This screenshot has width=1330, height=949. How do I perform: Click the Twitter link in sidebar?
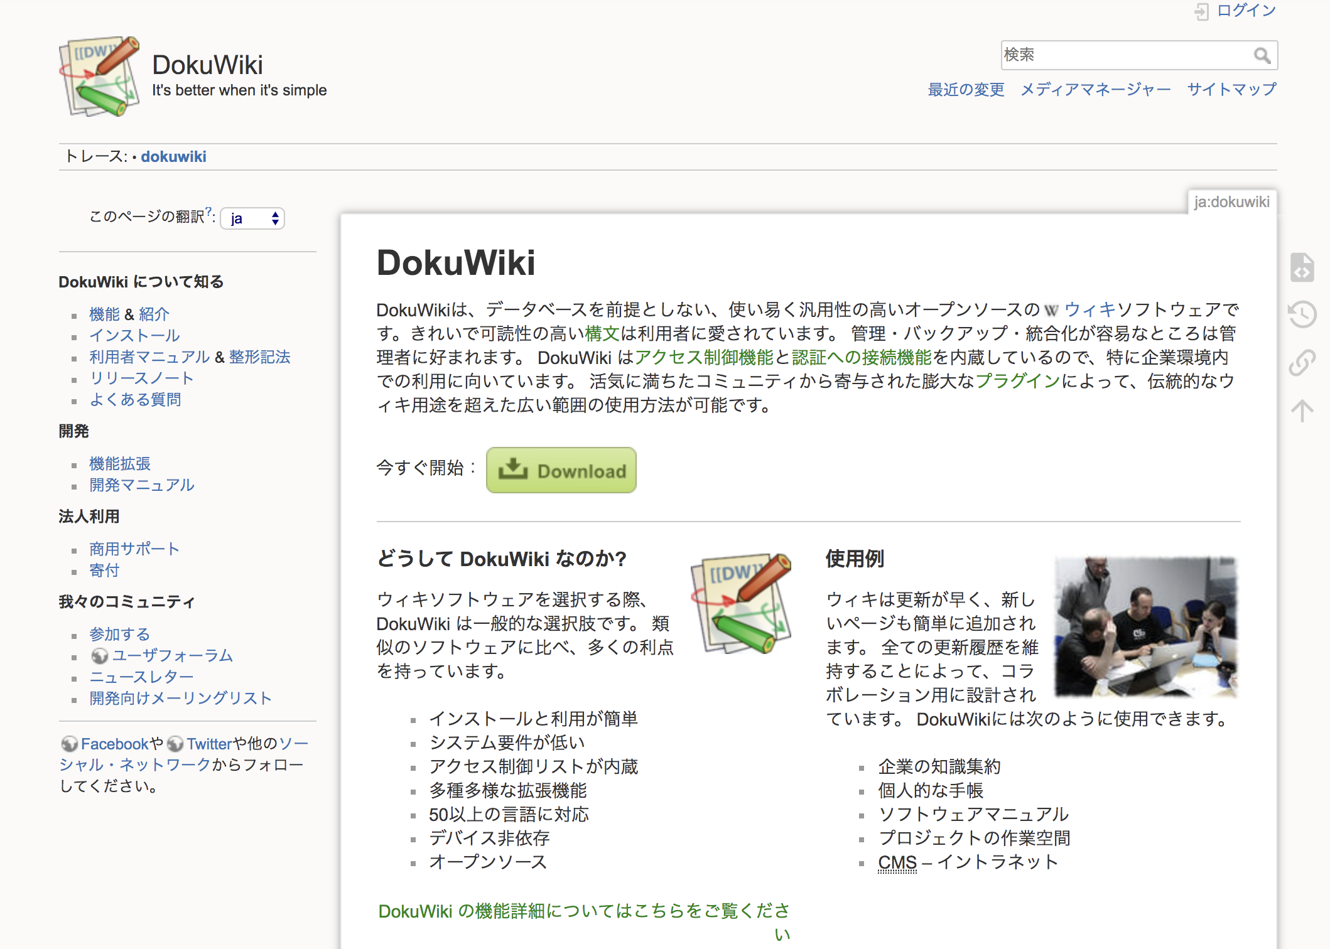point(210,744)
